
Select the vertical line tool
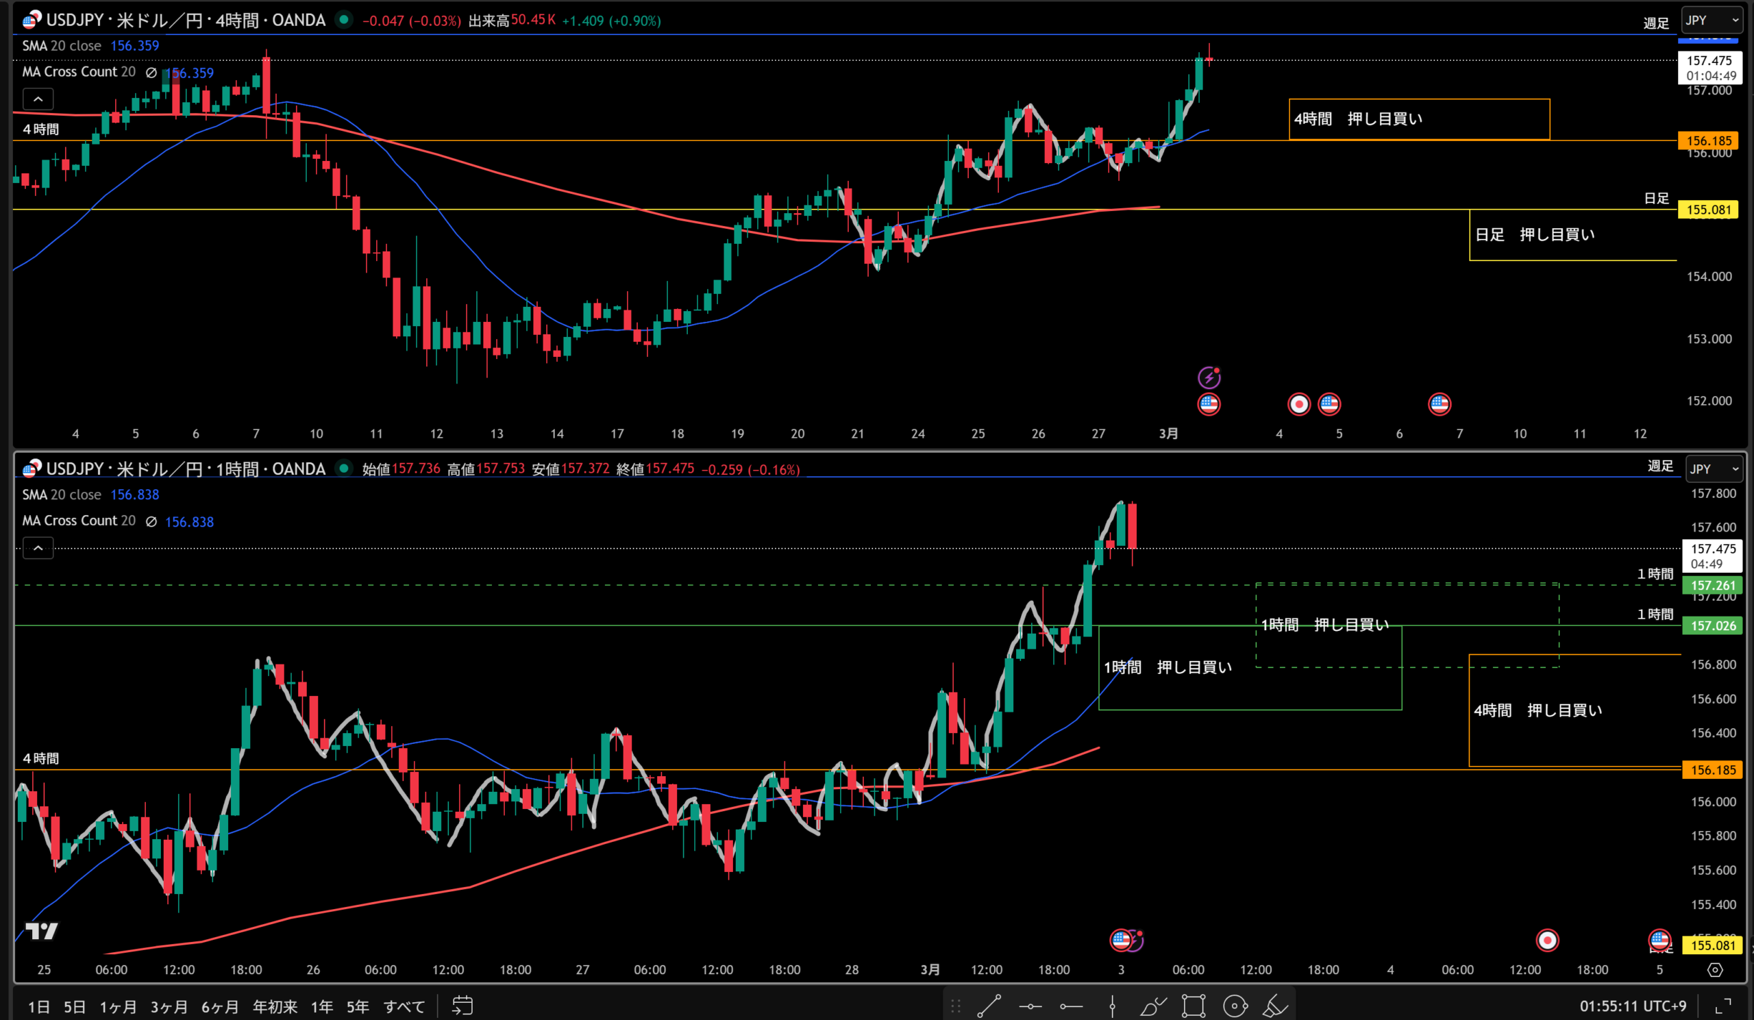(1112, 1006)
